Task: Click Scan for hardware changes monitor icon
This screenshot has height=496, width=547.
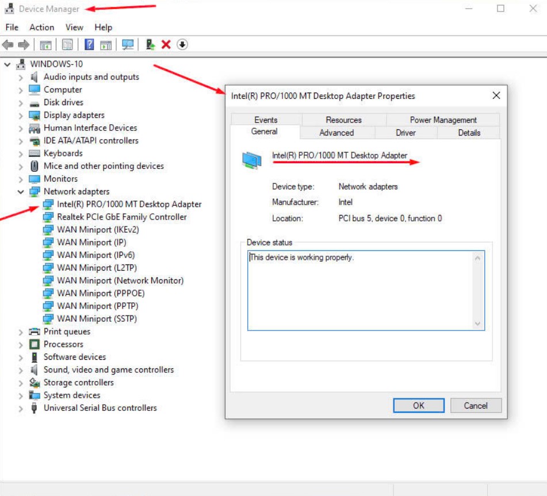Action: 128,45
